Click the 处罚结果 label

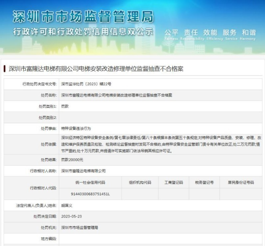49,160
